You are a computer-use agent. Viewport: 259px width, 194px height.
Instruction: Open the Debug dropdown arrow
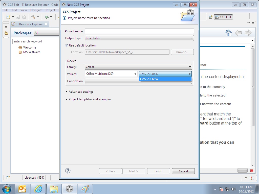click(x=51, y=17)
